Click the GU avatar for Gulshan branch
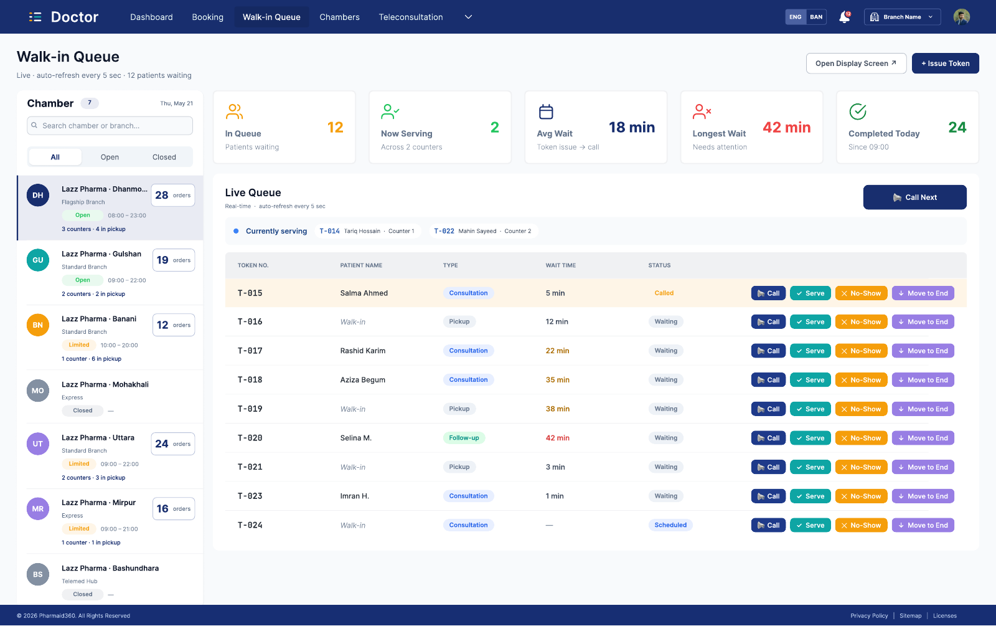 [38, 260]
